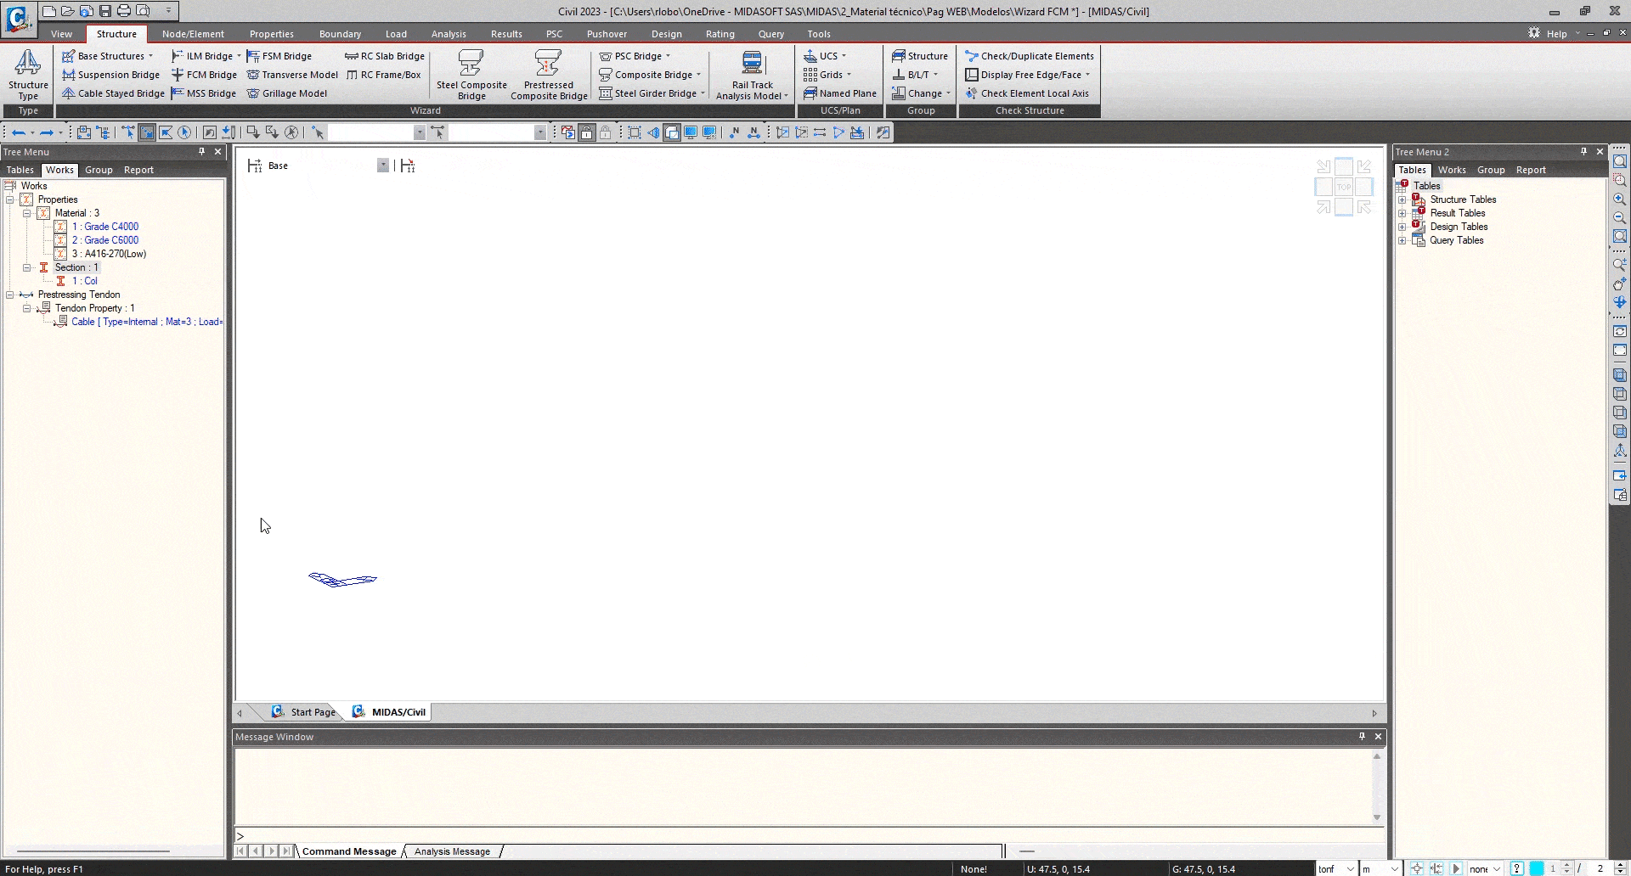1631x876 pixels.
Task: Click the command input line
Action: pyautogui.click(x=807, y=836)
